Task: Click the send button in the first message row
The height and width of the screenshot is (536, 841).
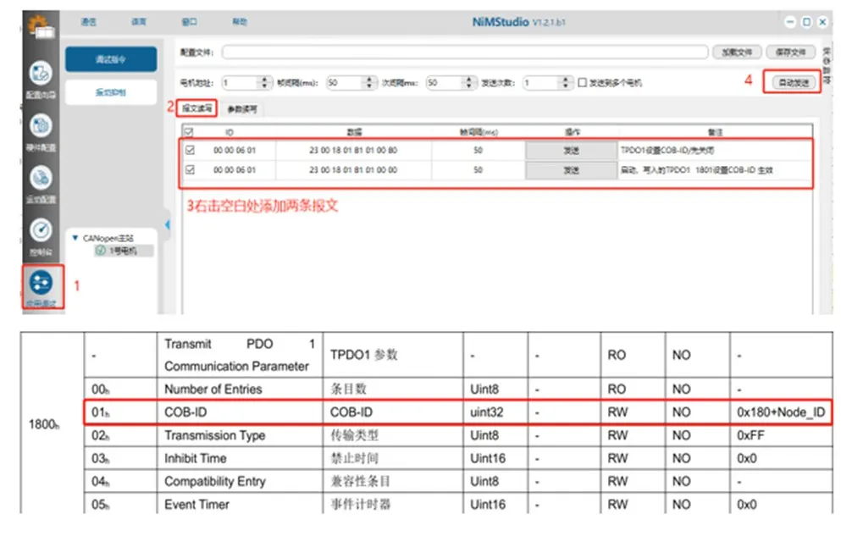Action: coord(571,151)
